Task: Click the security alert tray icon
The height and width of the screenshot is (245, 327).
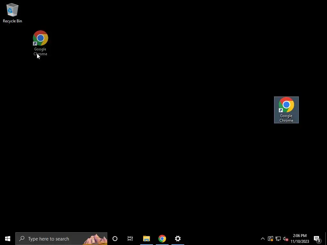Action: pyautogui.click(x=270, y=239)
